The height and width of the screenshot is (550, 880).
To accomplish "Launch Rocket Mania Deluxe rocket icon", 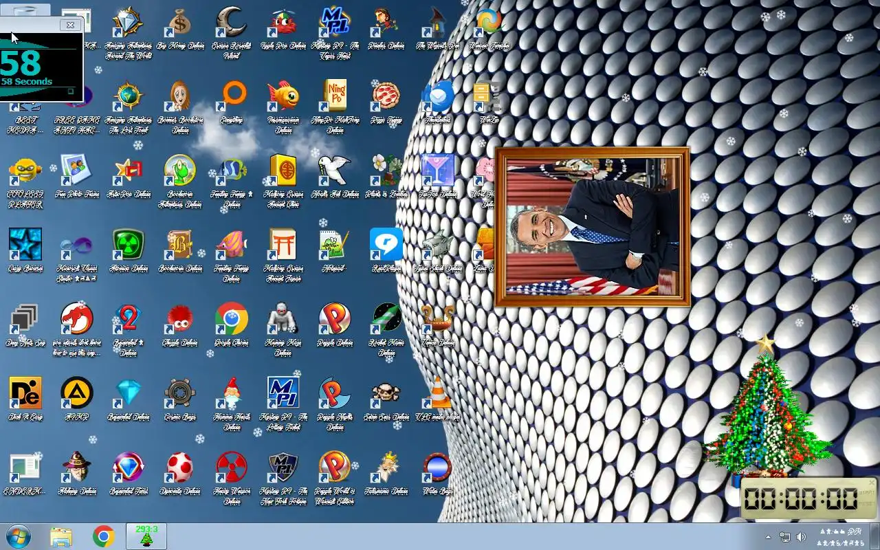I will click(386, 319).
